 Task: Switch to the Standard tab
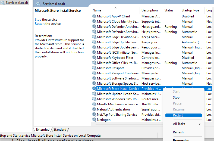(x=60, y=130)
